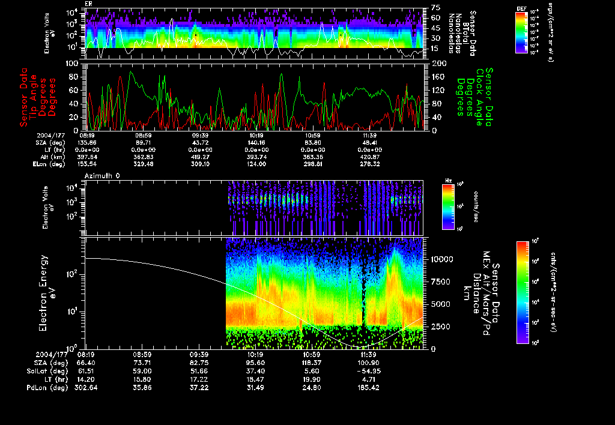Click ELon value 124.00

(x=256, y=164)
